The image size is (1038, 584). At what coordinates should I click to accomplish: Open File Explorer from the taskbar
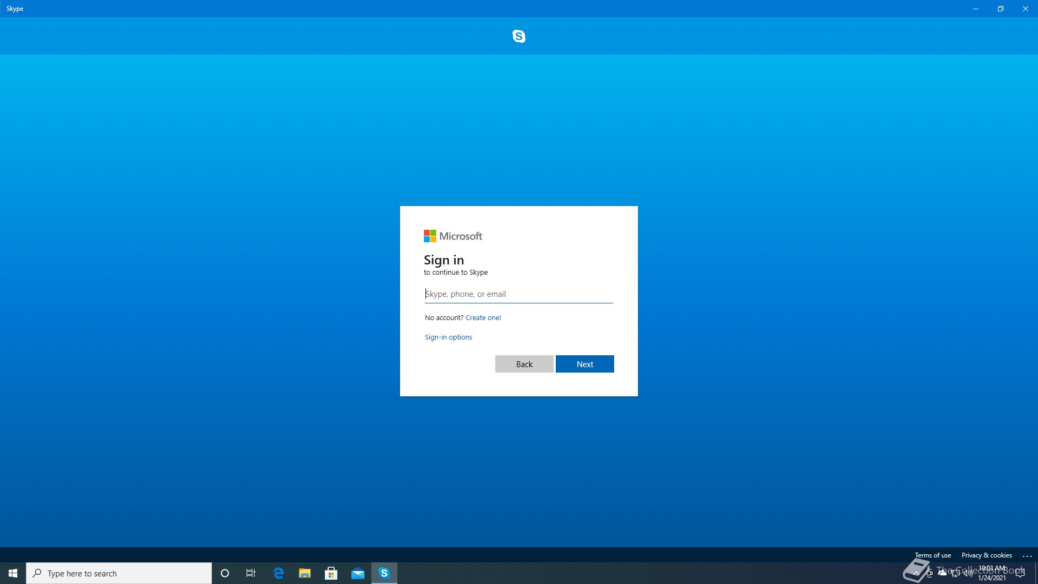click(305, 573)
